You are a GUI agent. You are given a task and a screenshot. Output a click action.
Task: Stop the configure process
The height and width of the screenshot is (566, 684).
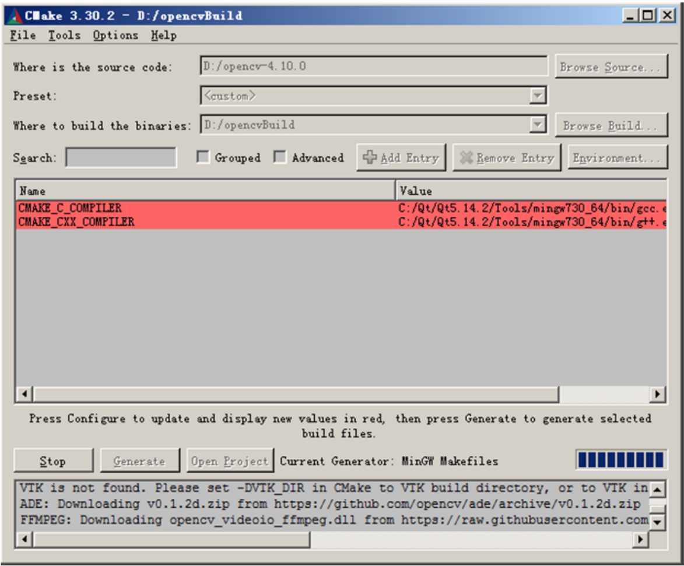pos(53,461)
